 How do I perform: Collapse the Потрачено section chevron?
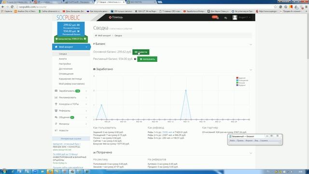tap(251, 153)
